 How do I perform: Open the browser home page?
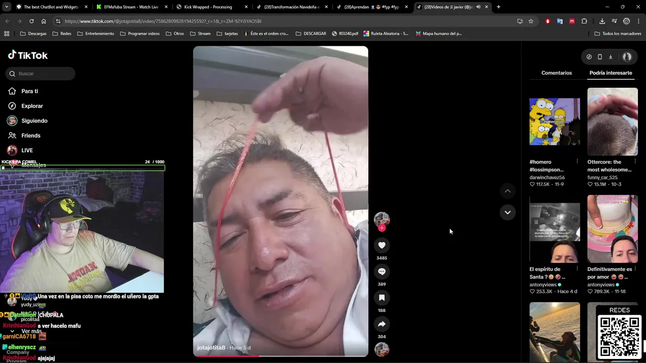coord(44,21)
